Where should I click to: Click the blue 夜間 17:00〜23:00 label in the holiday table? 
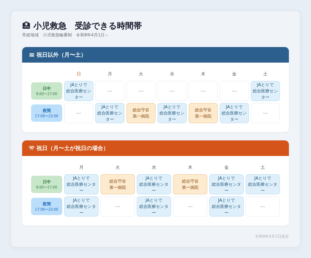[47, 206]
